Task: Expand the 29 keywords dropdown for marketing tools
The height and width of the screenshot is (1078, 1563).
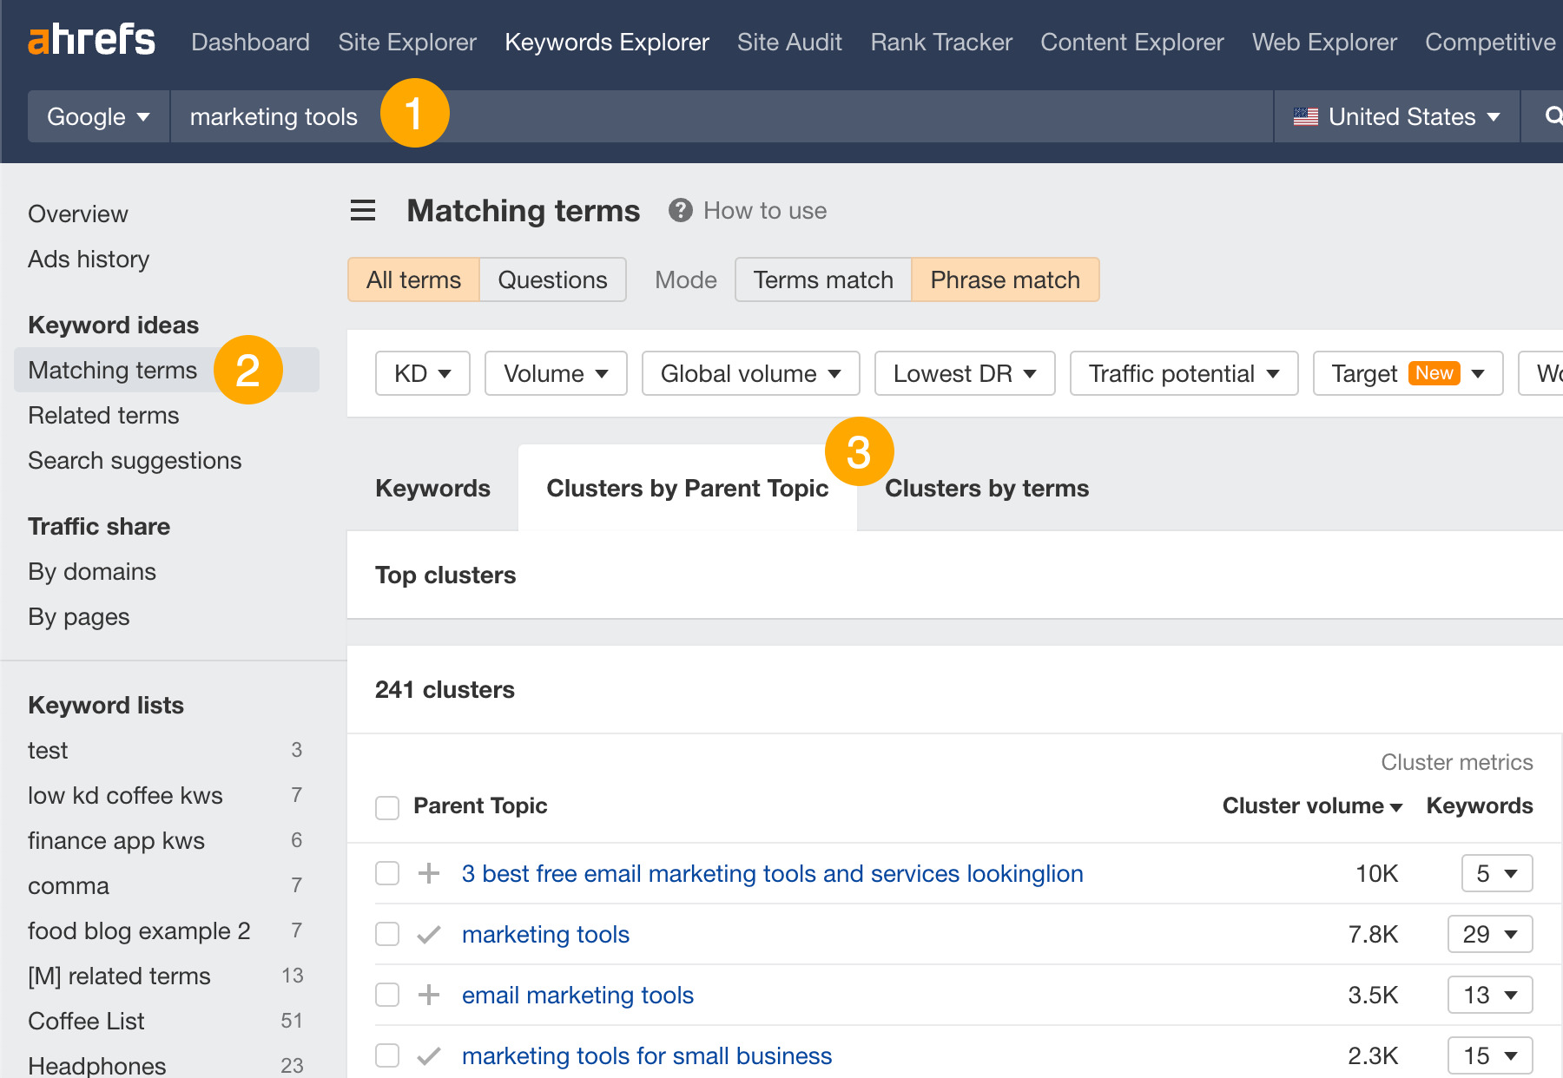Action: tap(1490, 934)
